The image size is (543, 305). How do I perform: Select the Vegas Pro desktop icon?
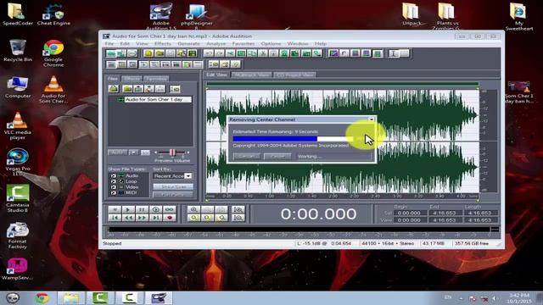(18, 162)
